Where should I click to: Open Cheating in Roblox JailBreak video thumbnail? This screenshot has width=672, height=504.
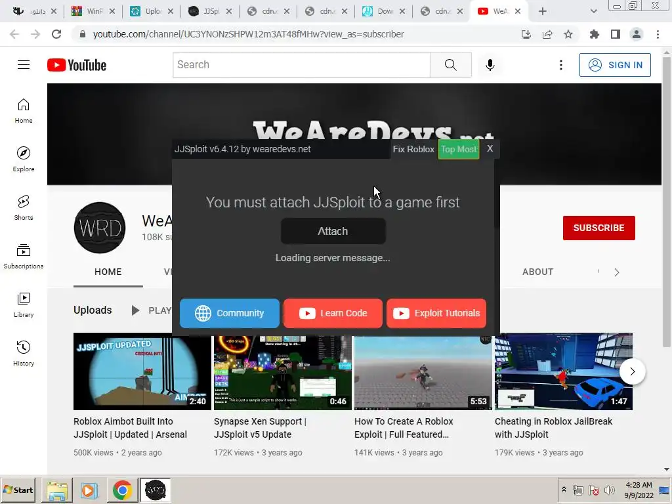point(564,371)
